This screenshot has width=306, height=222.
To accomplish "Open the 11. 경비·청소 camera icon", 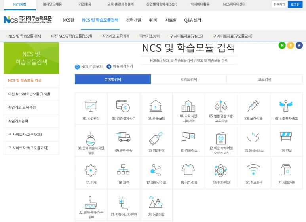I will pos(188,137).
